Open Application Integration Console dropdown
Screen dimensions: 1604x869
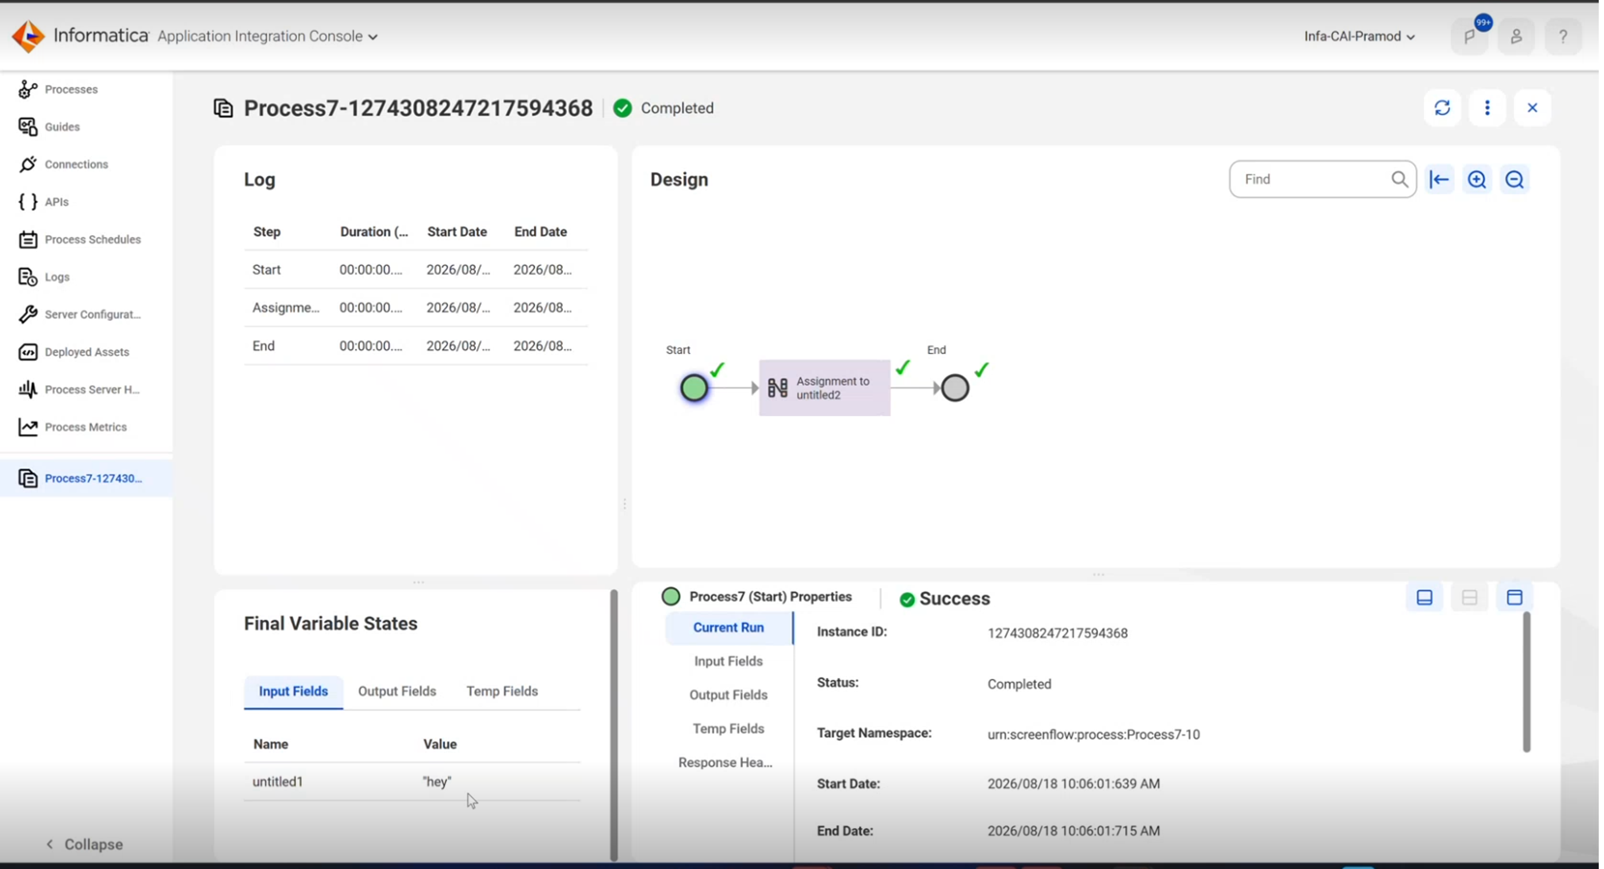coord(268,36)
